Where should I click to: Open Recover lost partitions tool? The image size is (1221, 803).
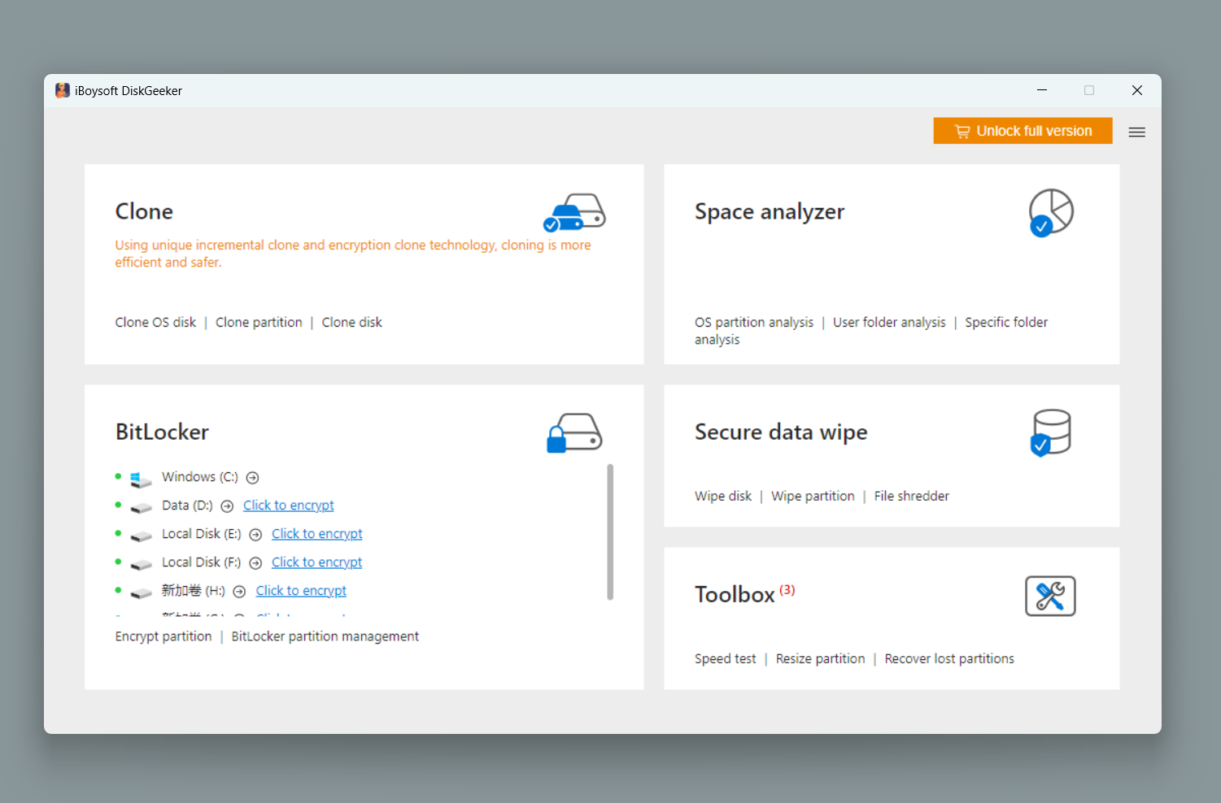(949, 659)
